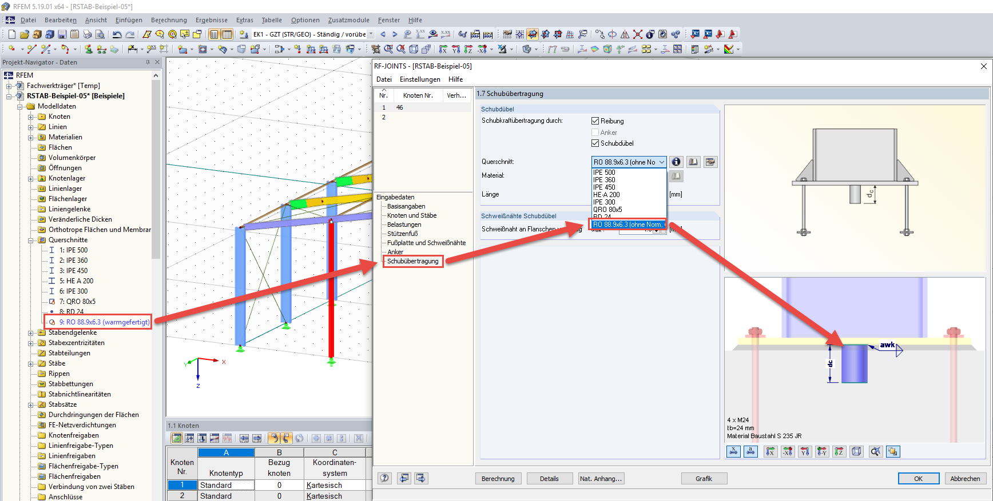
Task: Pin the Projekt-Navigator panel
Action: click(x=148, y=62)
